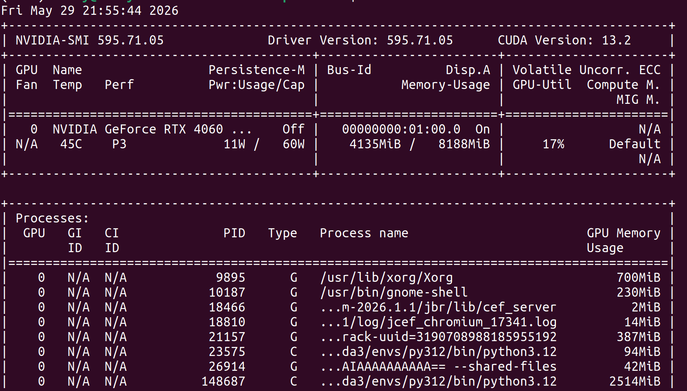687x391 pixels.
Task: Select the Perf column header
Action: pyautogui.click(x=120, y=85)
